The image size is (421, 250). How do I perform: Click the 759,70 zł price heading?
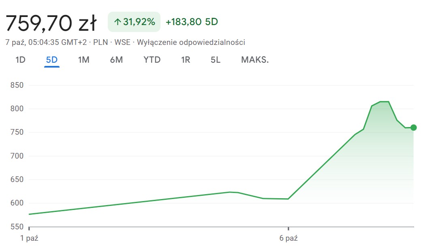(51, 23)
